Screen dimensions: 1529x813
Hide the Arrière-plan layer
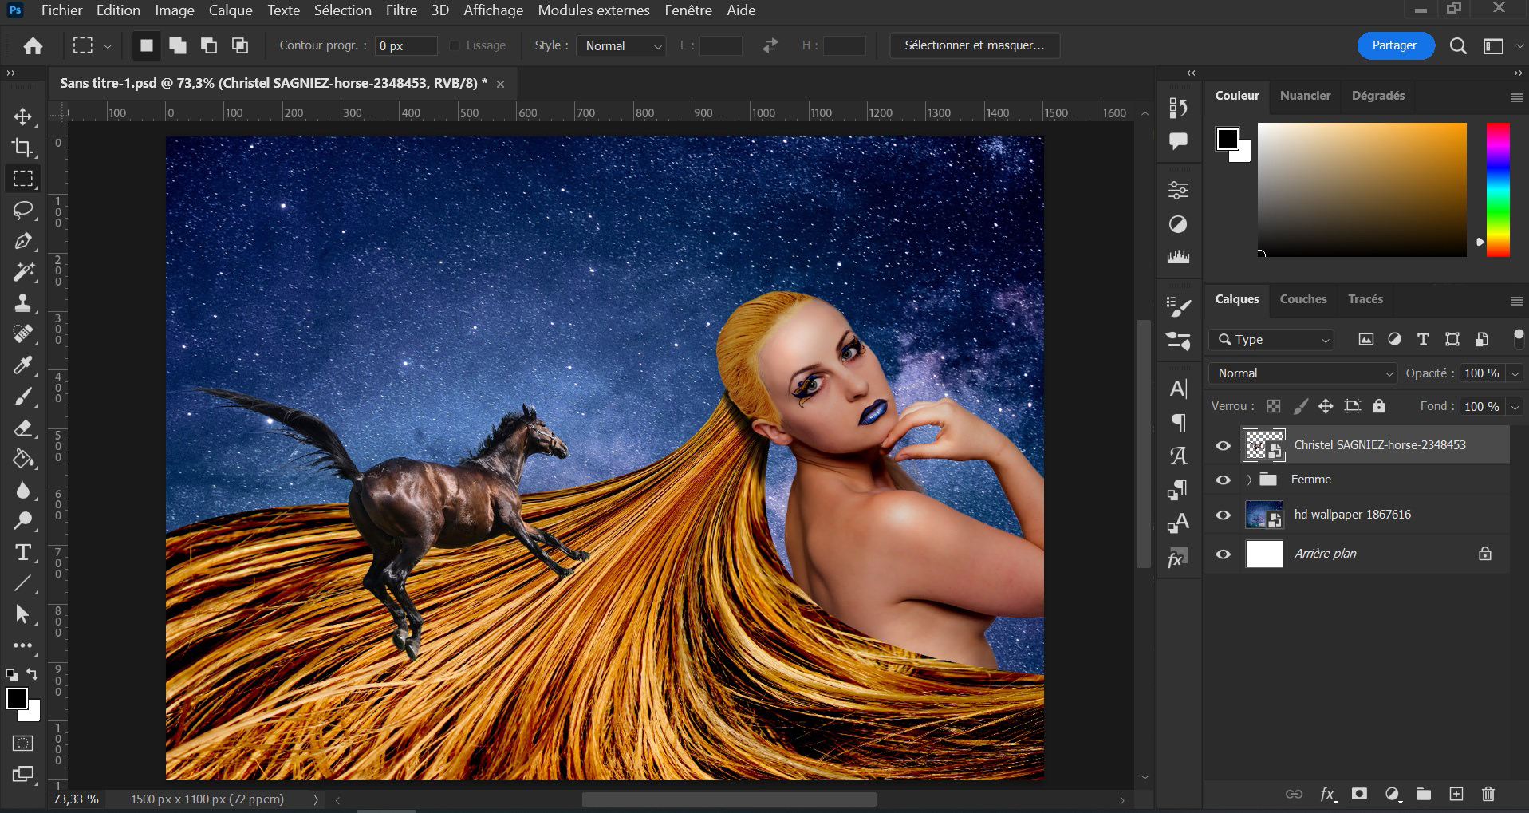pyautogui.click(x=1223, y=554)
